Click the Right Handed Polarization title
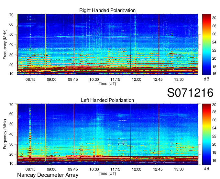The height and width of the screenshot is (179, 220). pos(107,10)
